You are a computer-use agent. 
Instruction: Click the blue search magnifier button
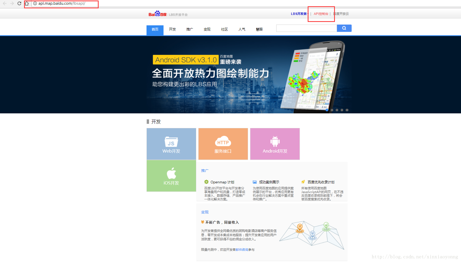pos(344,28)
